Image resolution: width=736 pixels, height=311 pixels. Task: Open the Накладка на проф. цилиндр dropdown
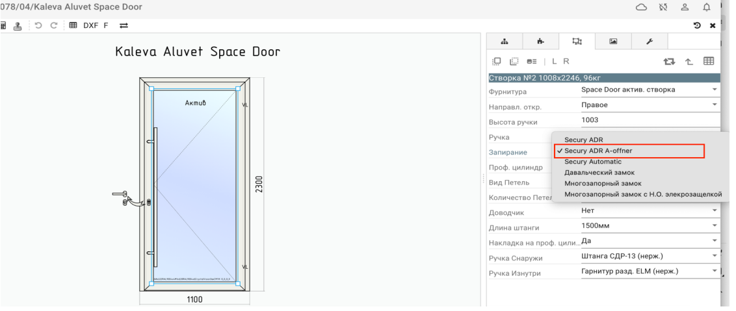click(x=650, y=241)
